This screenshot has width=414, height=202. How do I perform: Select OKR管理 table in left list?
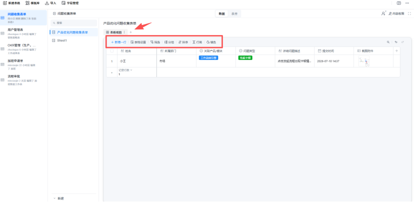pyautogui.click(x=23, y=49)
